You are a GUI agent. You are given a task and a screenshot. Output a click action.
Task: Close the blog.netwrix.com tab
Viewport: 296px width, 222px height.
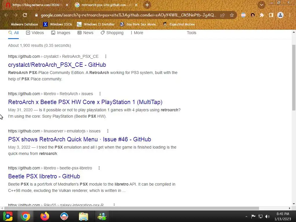[x=67, y=5]
